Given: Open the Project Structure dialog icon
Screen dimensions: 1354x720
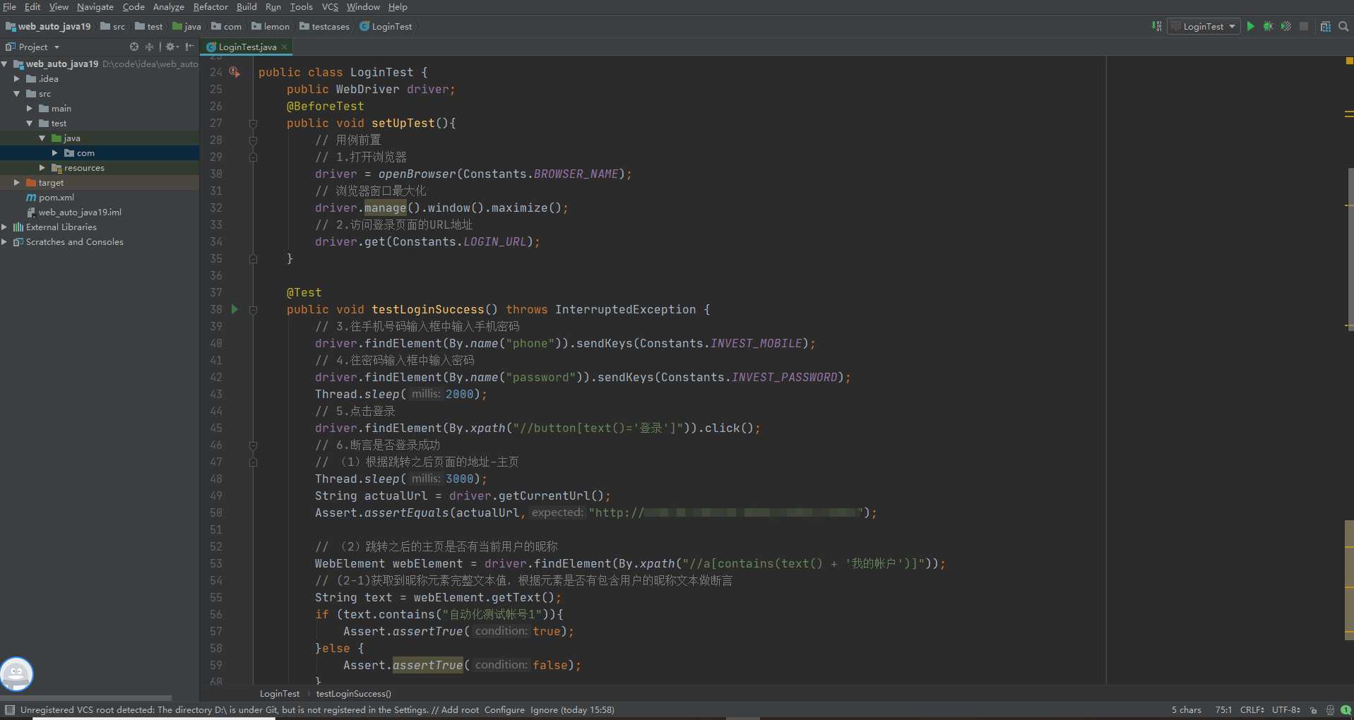Looking at the screenshot, I should click(1326, 26).
